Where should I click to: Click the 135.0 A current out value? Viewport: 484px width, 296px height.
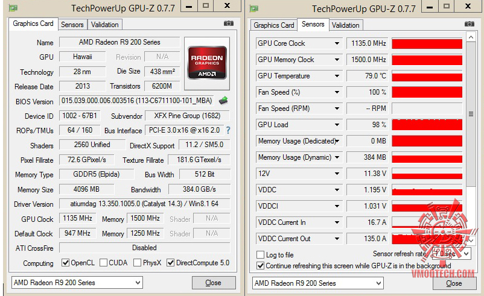(368, 239)
